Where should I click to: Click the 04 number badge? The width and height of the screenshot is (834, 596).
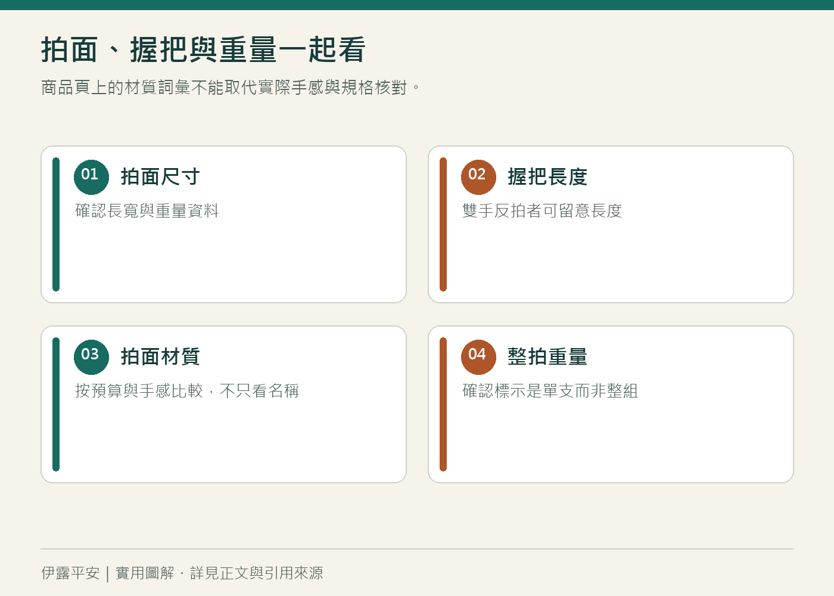point(478,357)
